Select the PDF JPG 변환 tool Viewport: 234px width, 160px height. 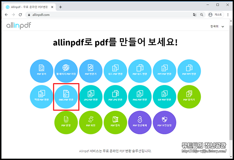pyautogui.click(x=115, y=97)
